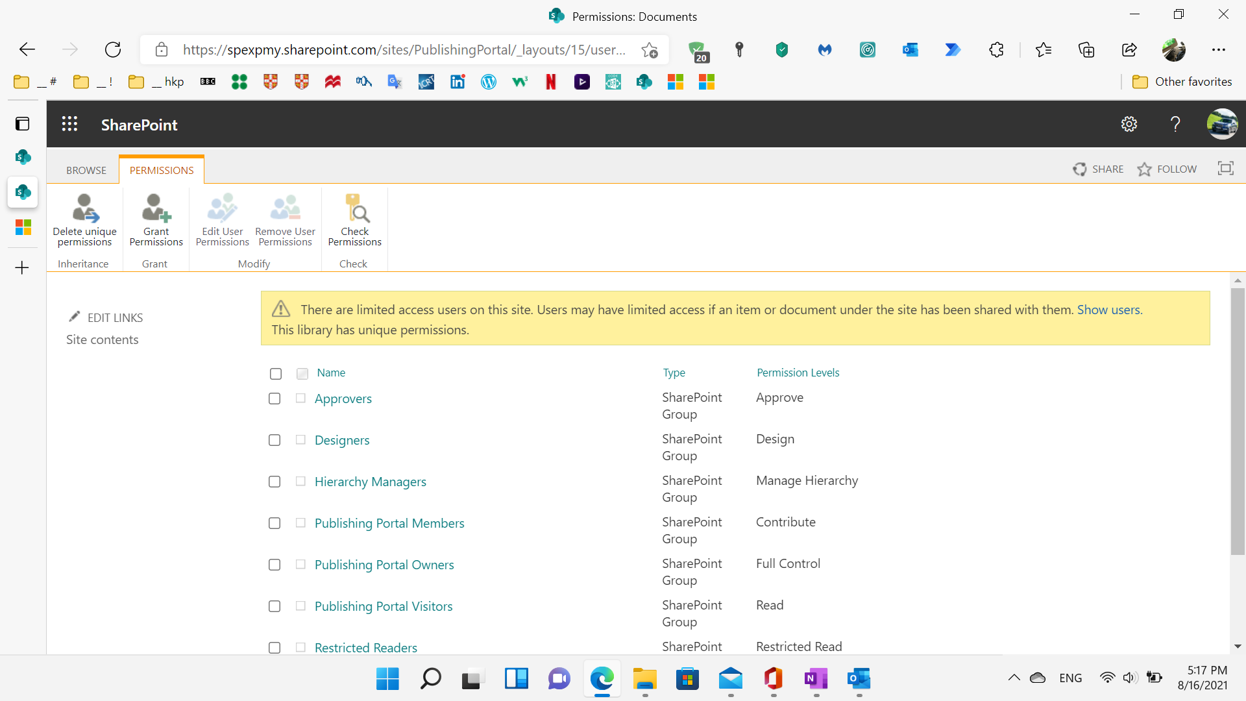Open Site contents link
This screenshot has width=1246, height=701.
click(x=102, y=339)
